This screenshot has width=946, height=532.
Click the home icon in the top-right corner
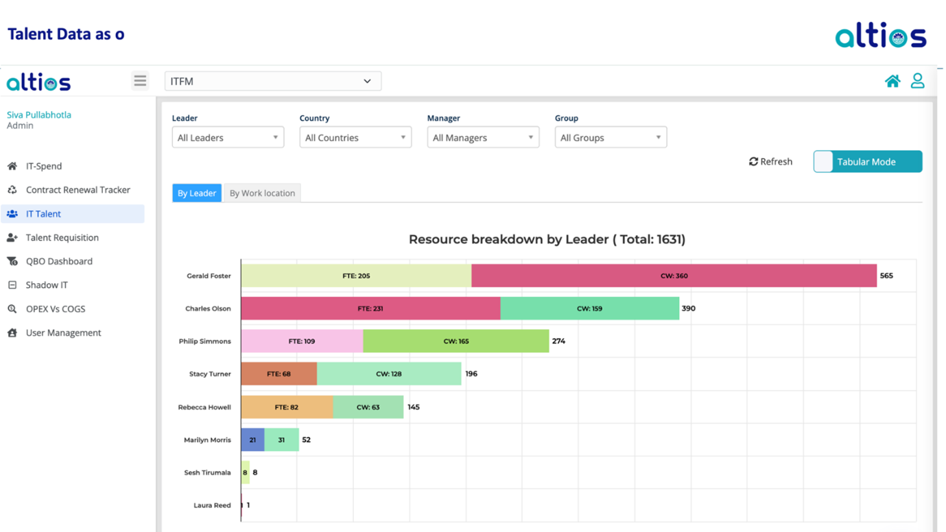[x=892, y=80]
